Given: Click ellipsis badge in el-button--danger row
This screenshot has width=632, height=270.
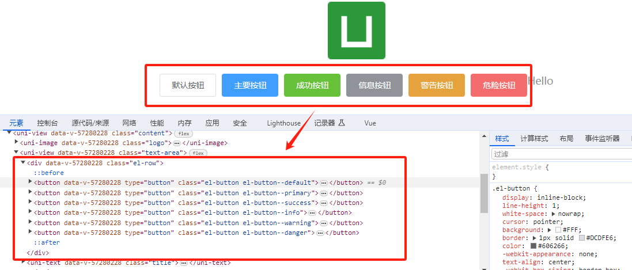Looking at the screenshot, I should (320, 233).
